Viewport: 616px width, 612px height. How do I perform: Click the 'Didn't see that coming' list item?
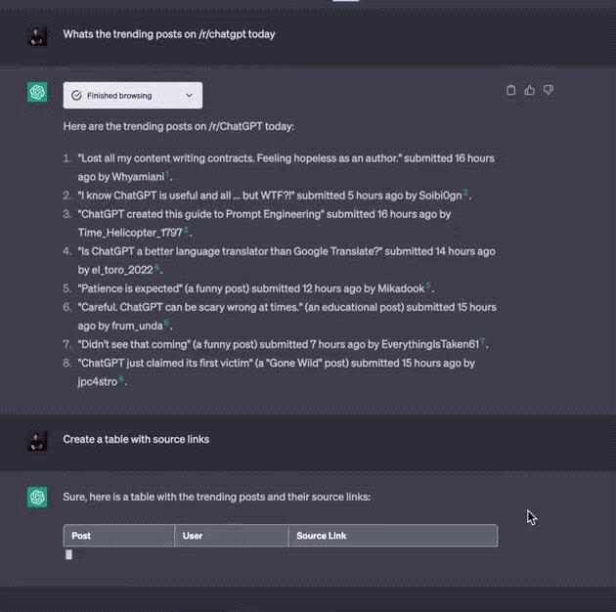283,344
